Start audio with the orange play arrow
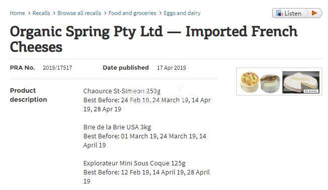Screen dimensions: 328x190 (314, 13)
